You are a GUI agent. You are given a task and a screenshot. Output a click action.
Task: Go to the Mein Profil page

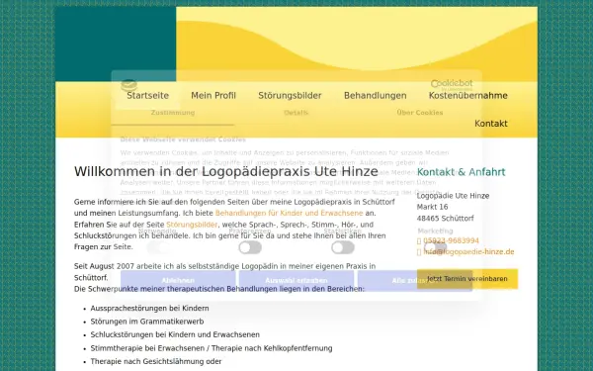point(213,95)
